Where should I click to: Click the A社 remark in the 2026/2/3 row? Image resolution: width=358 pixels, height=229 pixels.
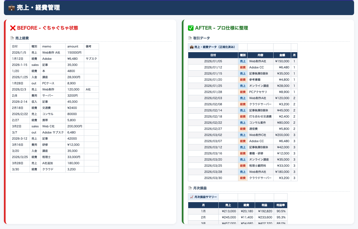[x=91, y=89]
